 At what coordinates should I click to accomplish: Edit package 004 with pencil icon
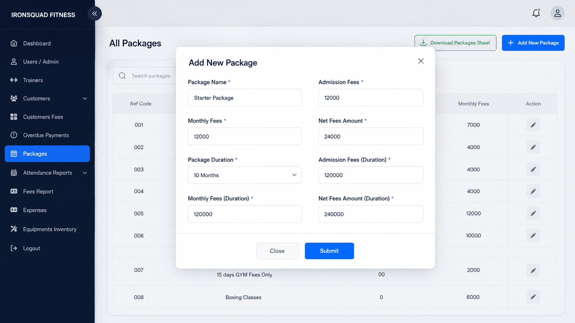533,191
